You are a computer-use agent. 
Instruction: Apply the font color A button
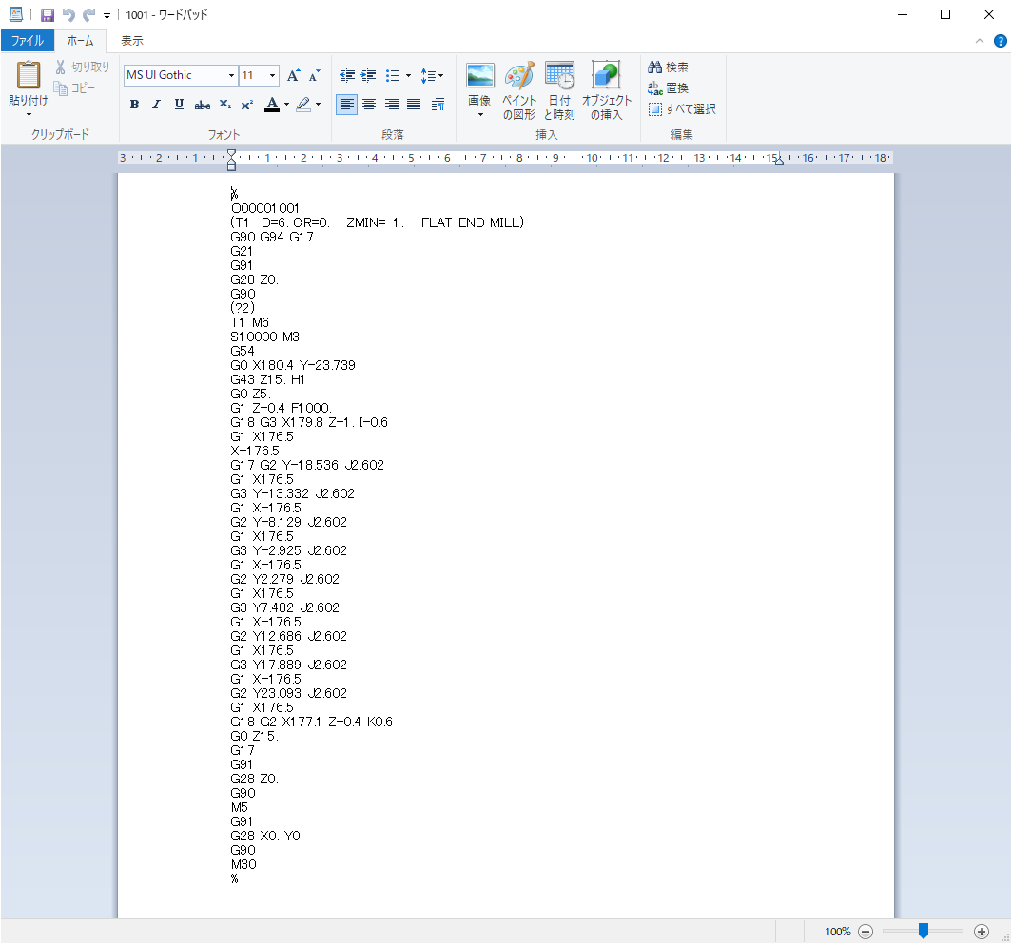(x=272, y=105)
